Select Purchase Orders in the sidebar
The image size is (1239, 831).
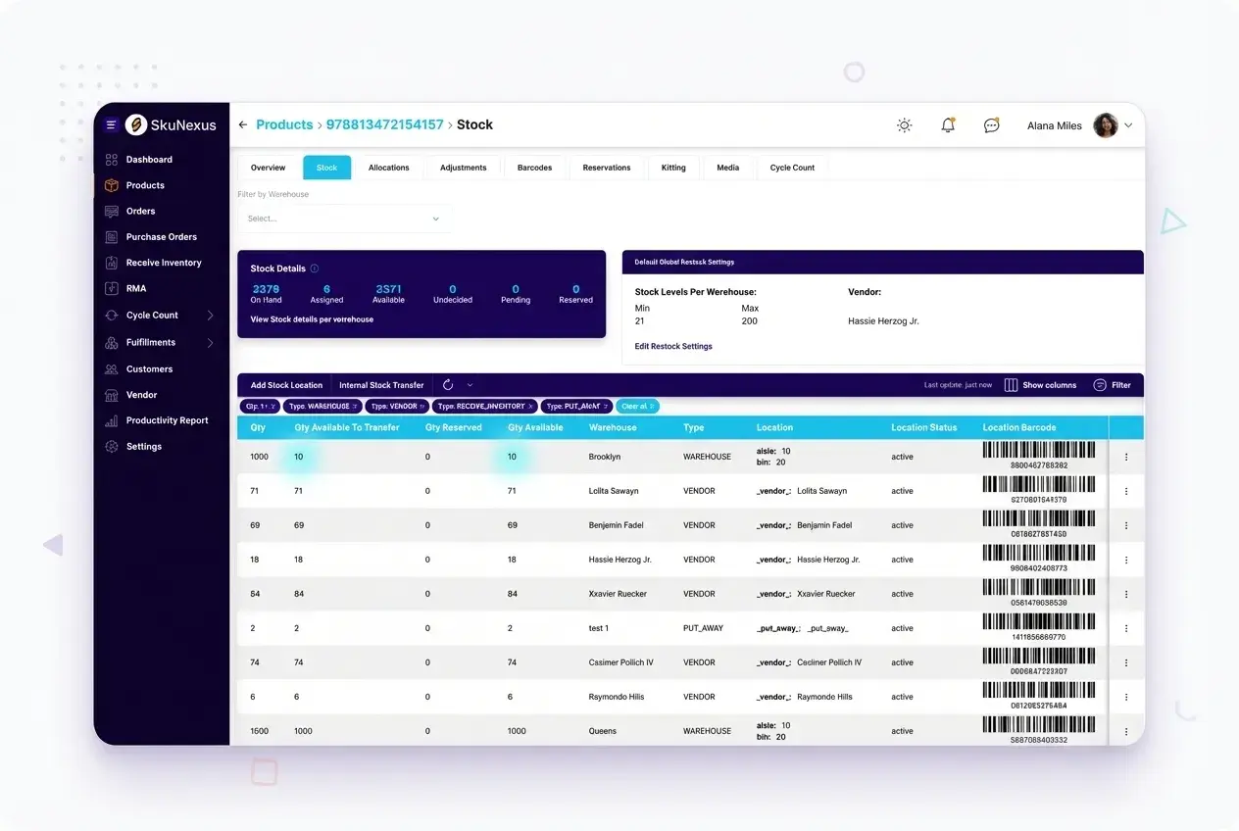point(162,236)
